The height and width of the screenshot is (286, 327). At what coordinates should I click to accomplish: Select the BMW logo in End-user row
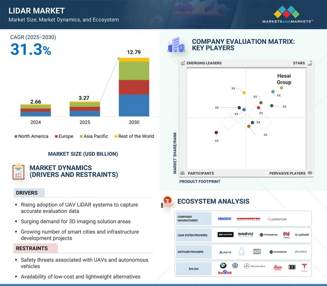pos(223,266)
